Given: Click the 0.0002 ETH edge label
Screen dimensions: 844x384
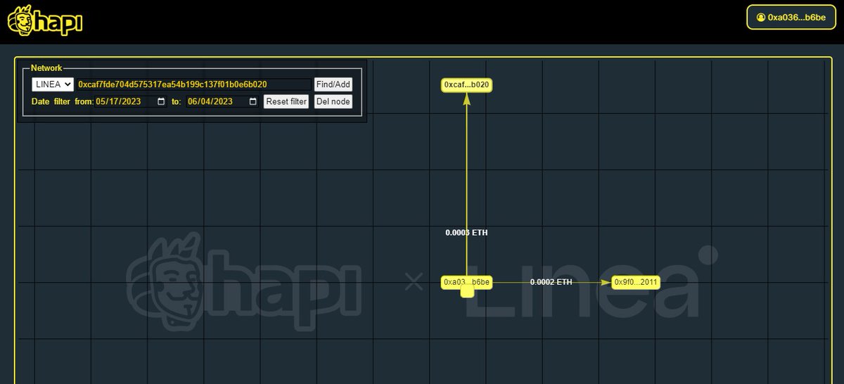Looking at the screenshot, I should click(551, 282).
